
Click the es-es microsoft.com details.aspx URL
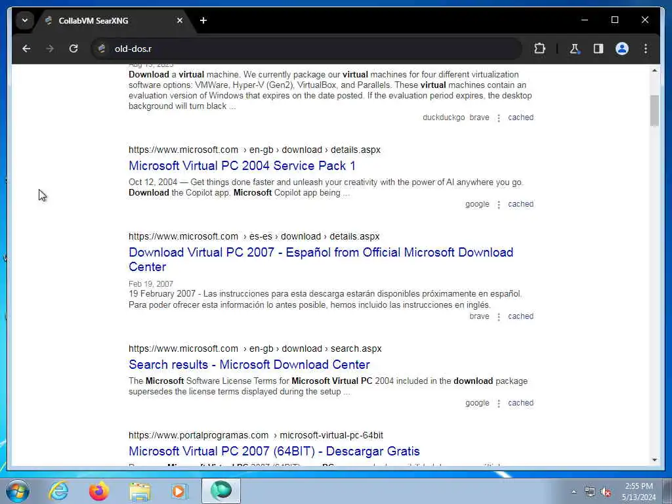tap(254, 236)
